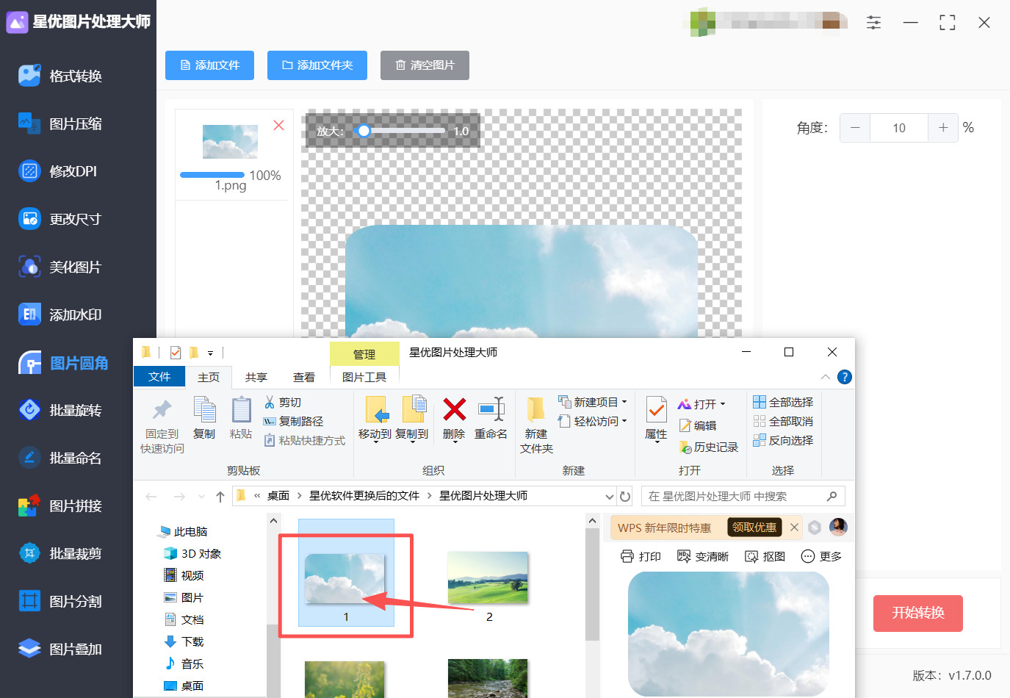The image size is (1010, 698).
Task: Click 编辑 edit in the ribbon
Action: [698, 425]
